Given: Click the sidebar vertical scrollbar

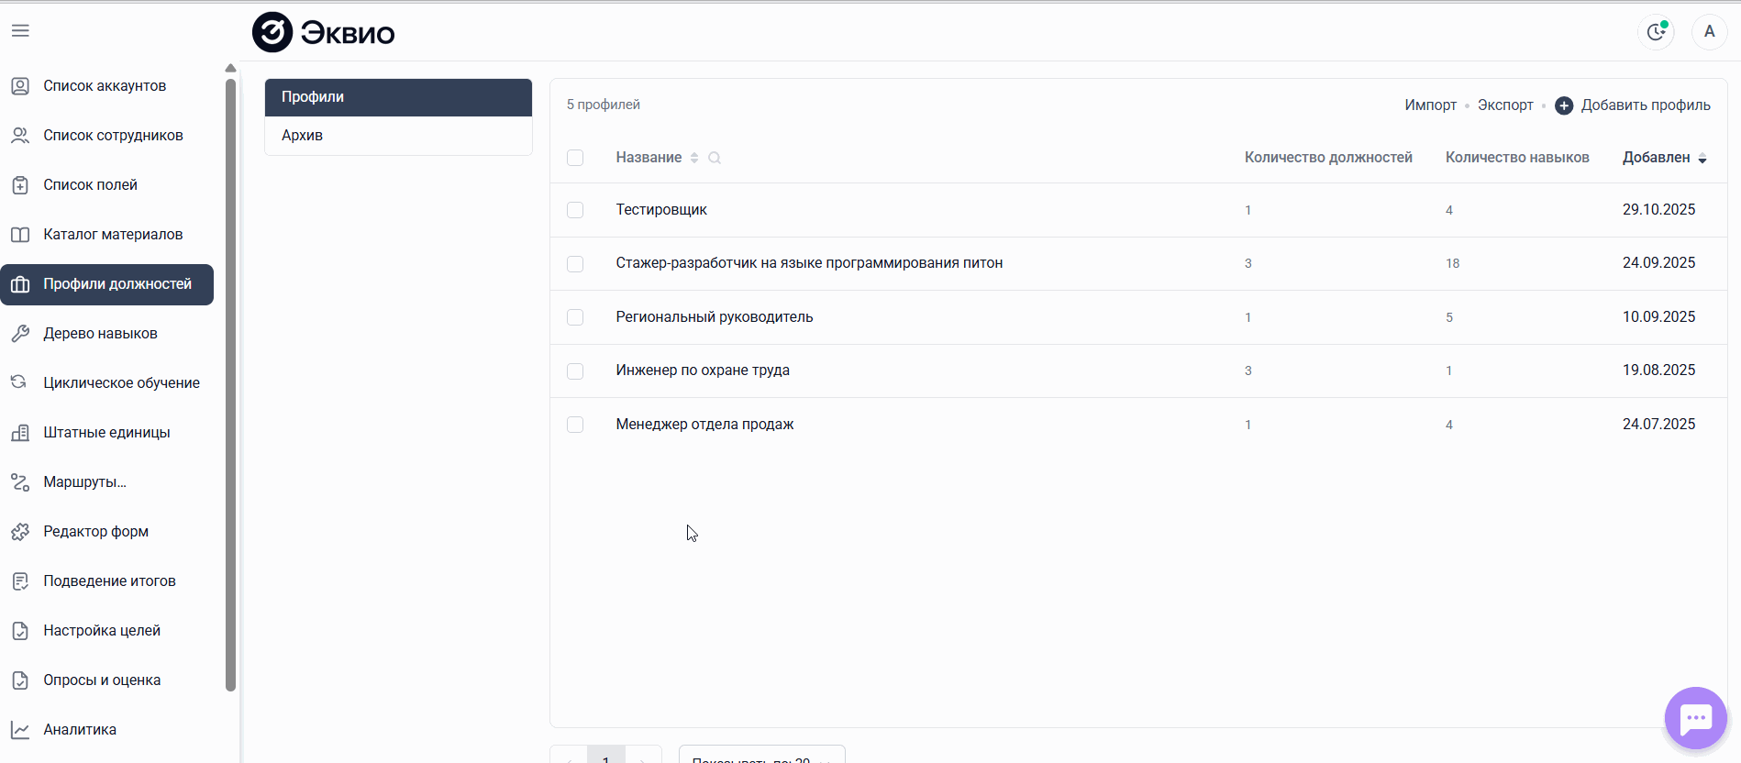Looking at the screenshot, I should [230, 385].
